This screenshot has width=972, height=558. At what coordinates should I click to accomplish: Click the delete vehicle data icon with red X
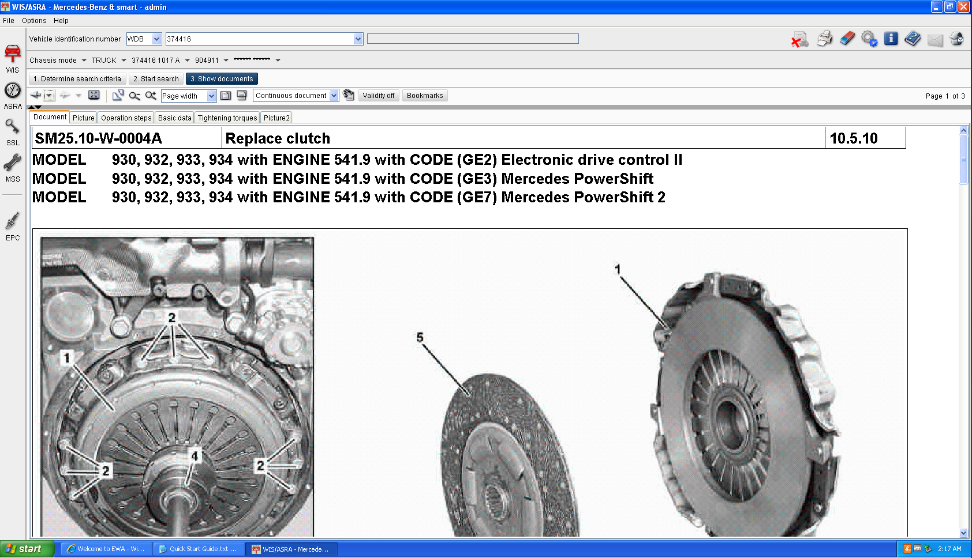[799, 39]
